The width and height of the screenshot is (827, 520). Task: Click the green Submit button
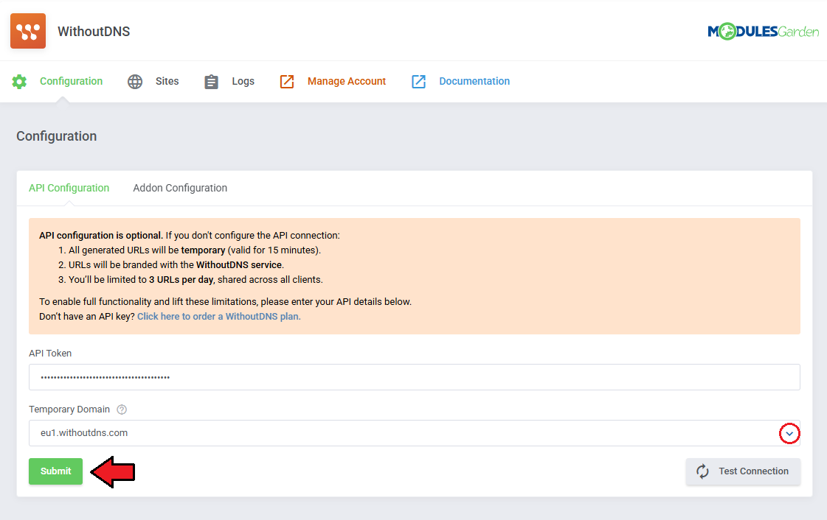[x=55, y=471]
